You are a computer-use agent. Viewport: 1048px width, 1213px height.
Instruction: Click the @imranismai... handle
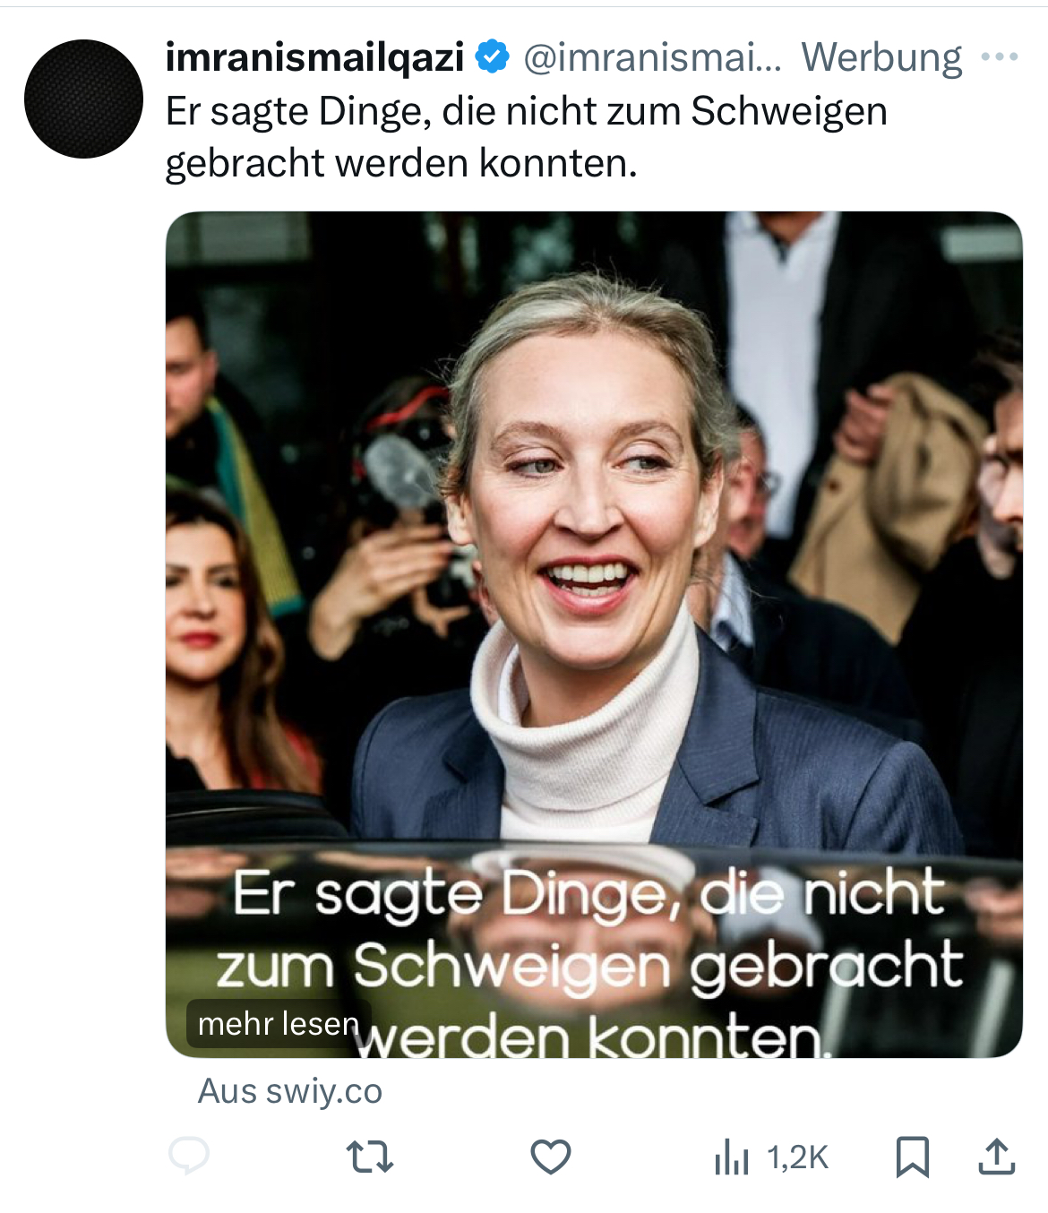pyautogui.click(x=652, y=57)
